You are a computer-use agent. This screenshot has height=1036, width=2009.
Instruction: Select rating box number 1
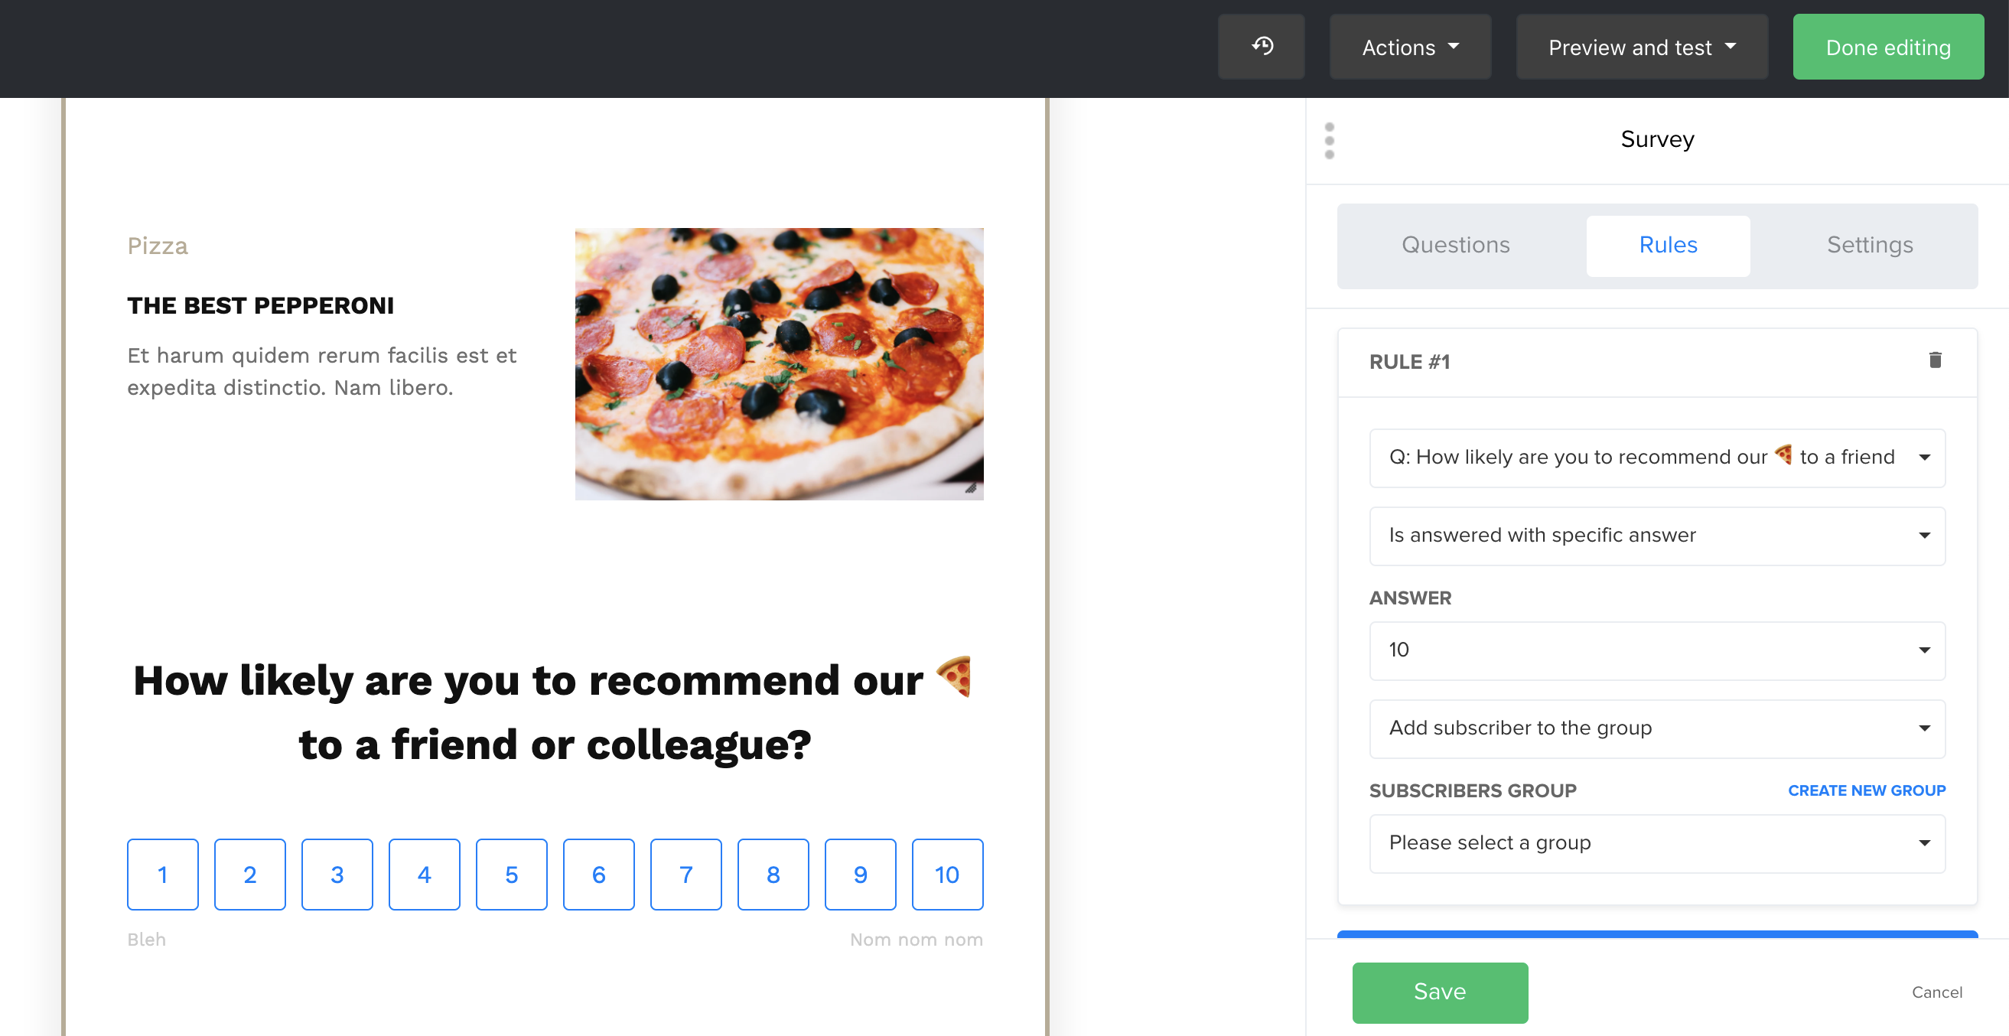[163, 874]
